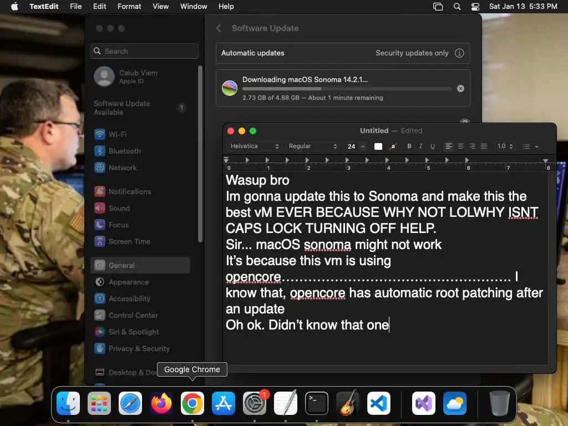The image size is (568, 426).
Task: Open Calub Viem Apple ID
Action: pyautogui.click(x=140, y=77)
